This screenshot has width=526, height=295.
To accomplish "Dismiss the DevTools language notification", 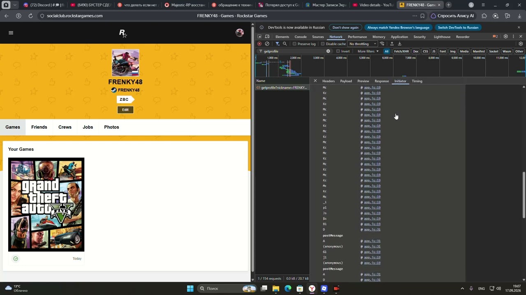I will [519, 27].
